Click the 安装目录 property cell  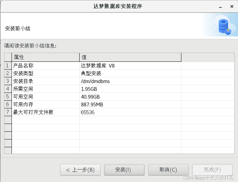pos(45,81)
